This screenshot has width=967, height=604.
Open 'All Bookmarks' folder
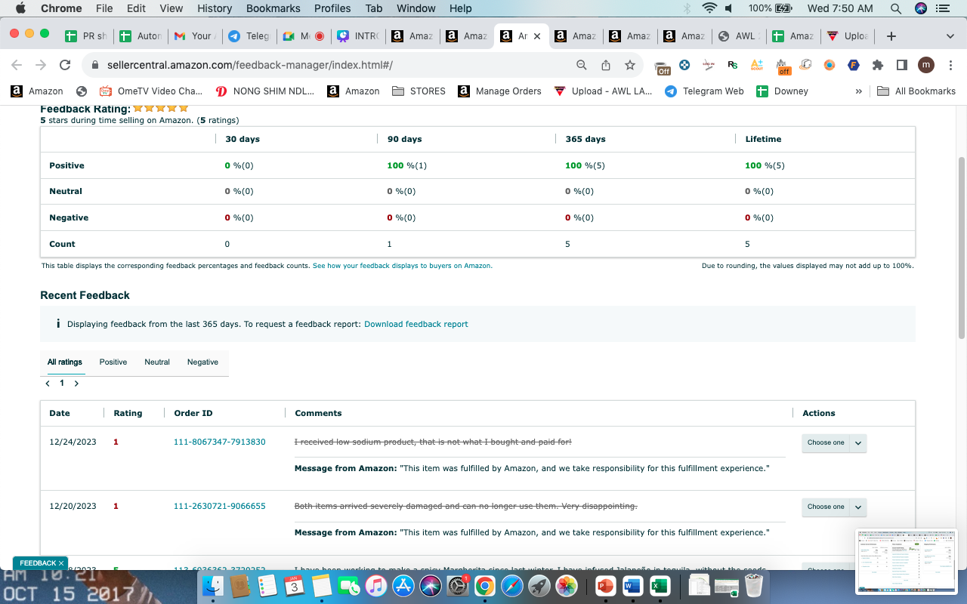(916, 91)
